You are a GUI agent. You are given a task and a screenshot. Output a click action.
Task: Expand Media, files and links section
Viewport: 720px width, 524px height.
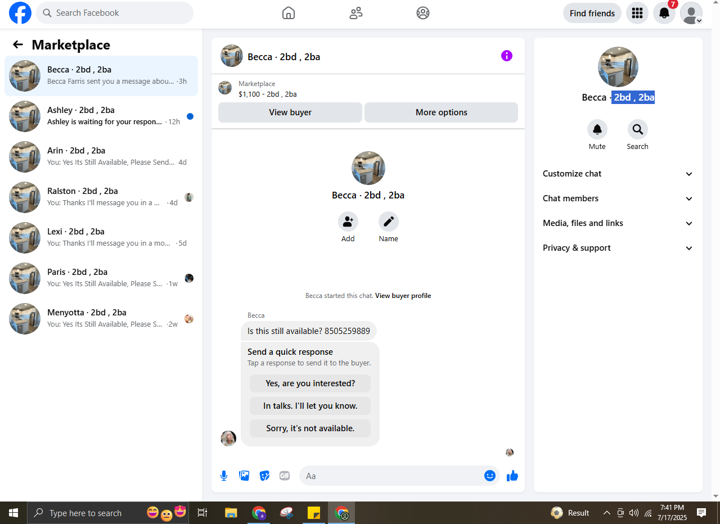tap(618, 223)
